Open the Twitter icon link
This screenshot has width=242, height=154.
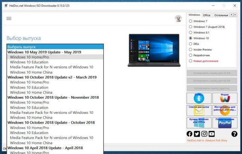click(x=197, y=134)
